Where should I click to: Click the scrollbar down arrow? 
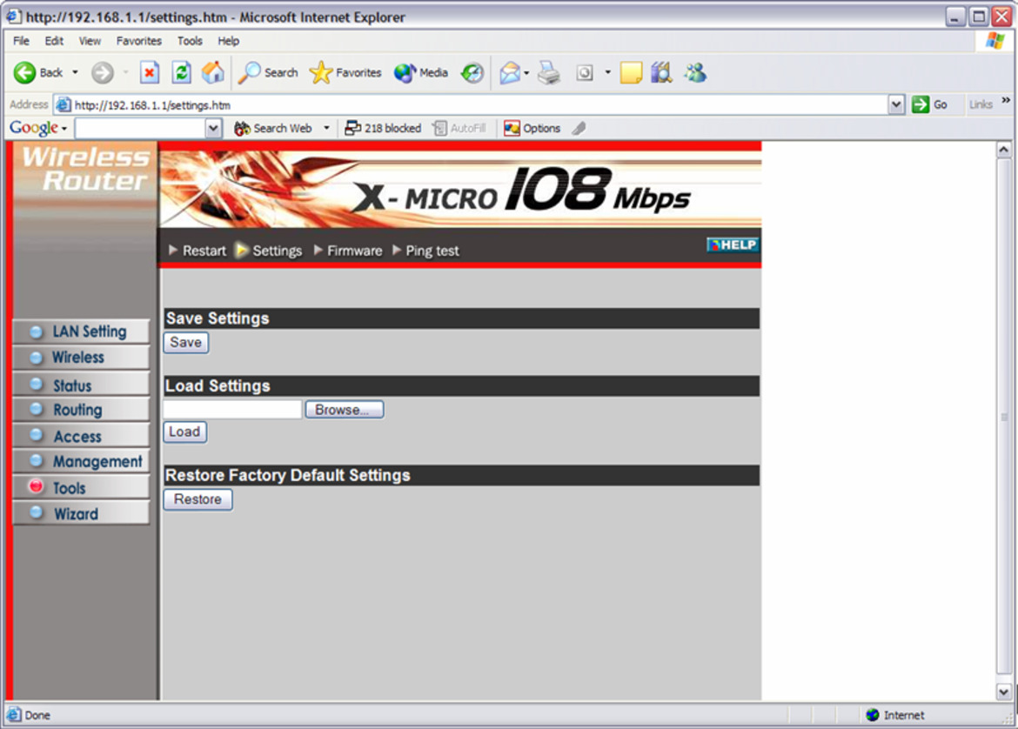coord(1004,692)
